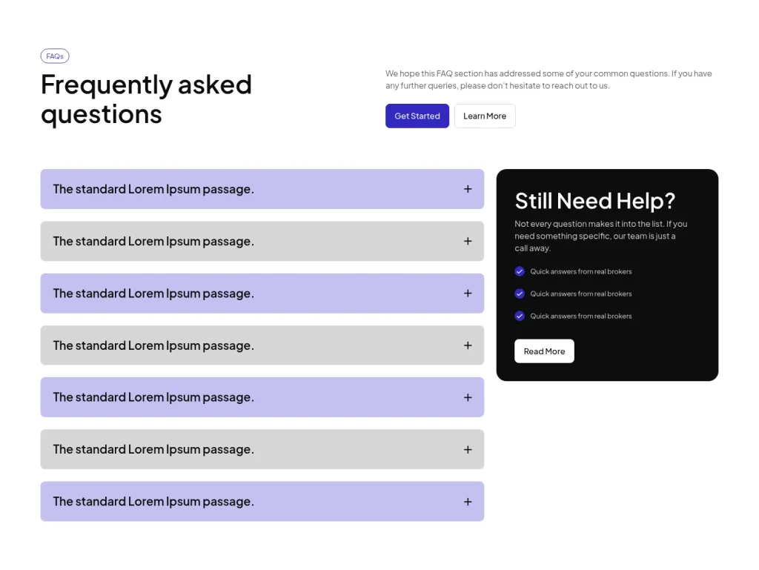Toggle the checkmark beside the top broker benefit
Viewport: 759px width, 570px height.
pyautogui.click(x=520, y=271)
